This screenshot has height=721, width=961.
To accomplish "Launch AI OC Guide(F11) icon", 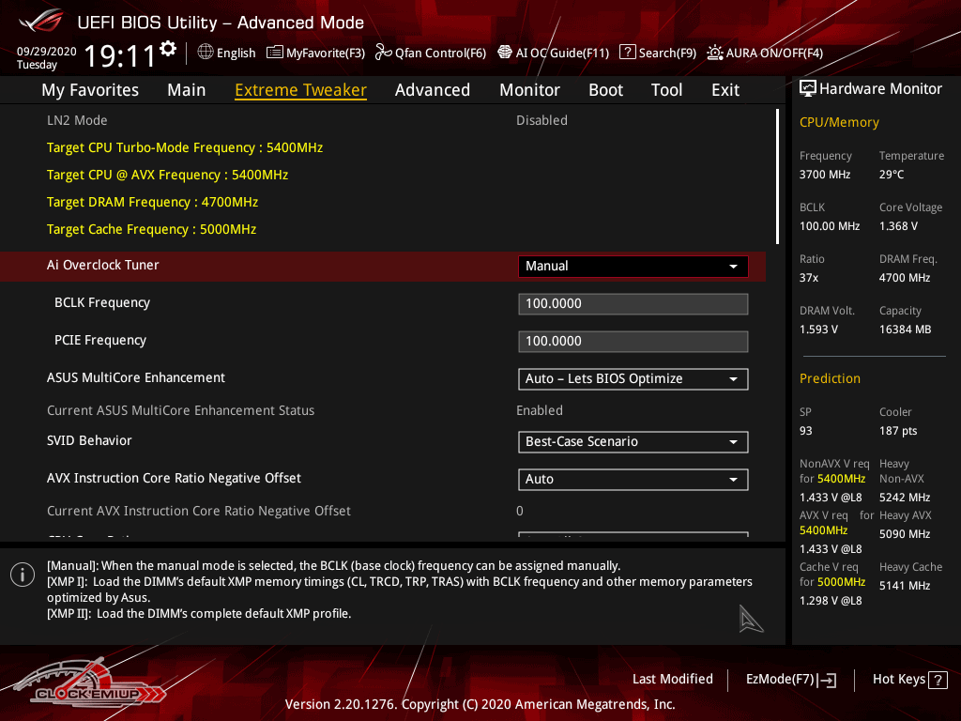I will click(x=505, y=53).
